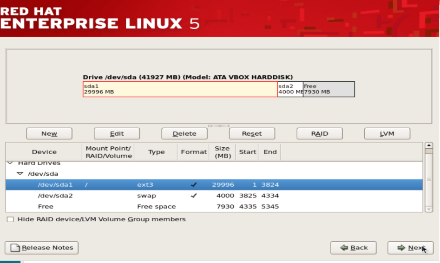This screenshot has width=440, height=263.
Task: Click the pane resize grip above buttons
Action: point(219,126)
